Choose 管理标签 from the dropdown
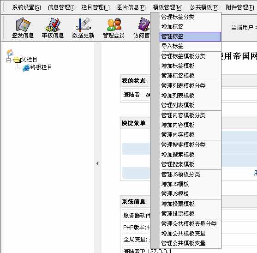 coord(190,36)
